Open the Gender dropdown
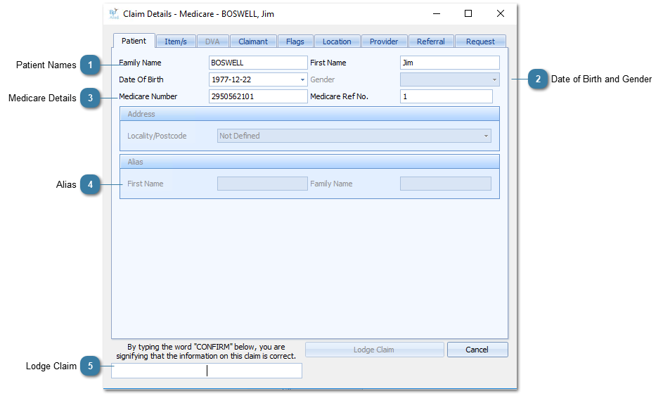The height and width of the screenshot is (396, 663). tap(449, 79)
